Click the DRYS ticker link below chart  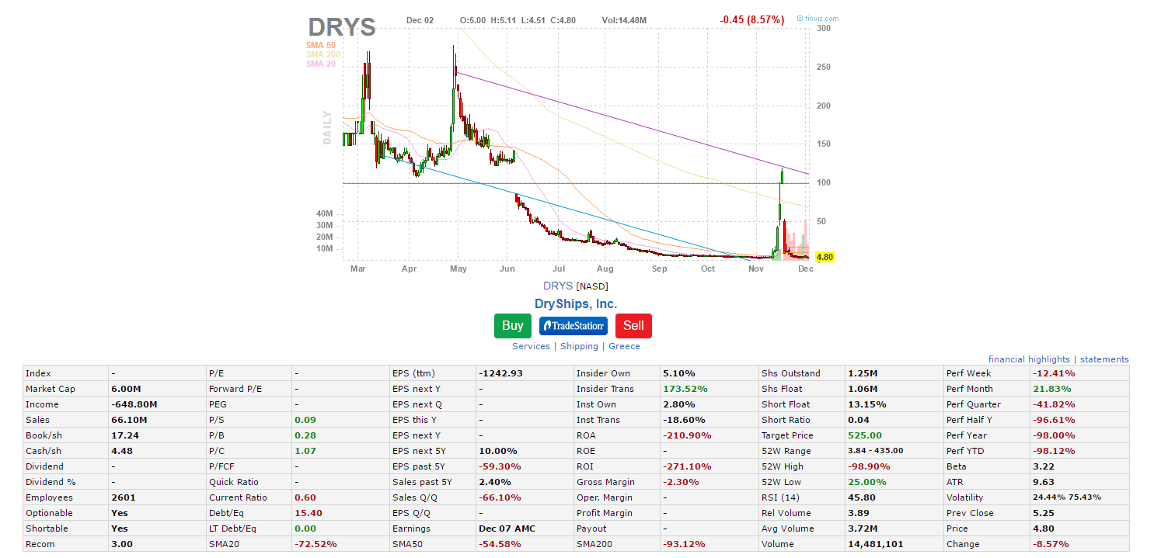coord(558,286)
